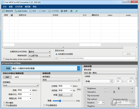Click the minus icon beside Brightness slider
139x109 pixels.
[x=105, y=88]
